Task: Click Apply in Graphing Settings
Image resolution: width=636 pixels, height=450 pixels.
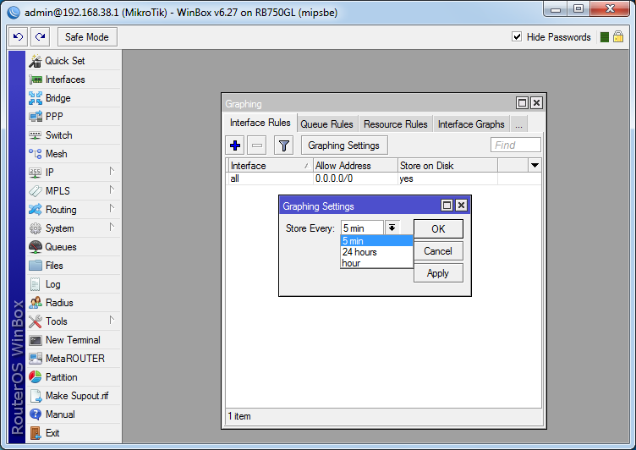Action: tap(438, 273)
